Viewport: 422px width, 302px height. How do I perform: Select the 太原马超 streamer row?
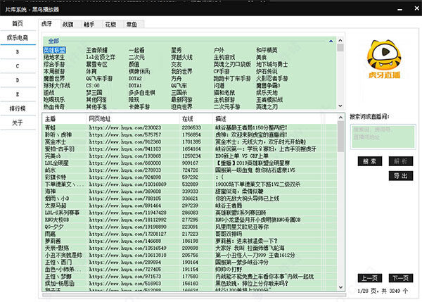(x=190, y=206)
